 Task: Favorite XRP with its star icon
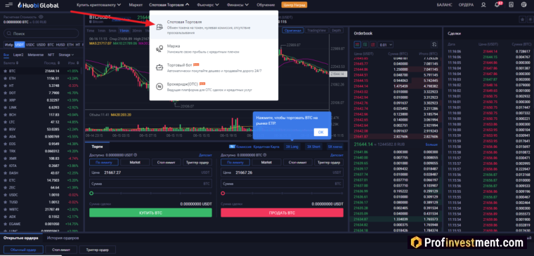(5, 100)
